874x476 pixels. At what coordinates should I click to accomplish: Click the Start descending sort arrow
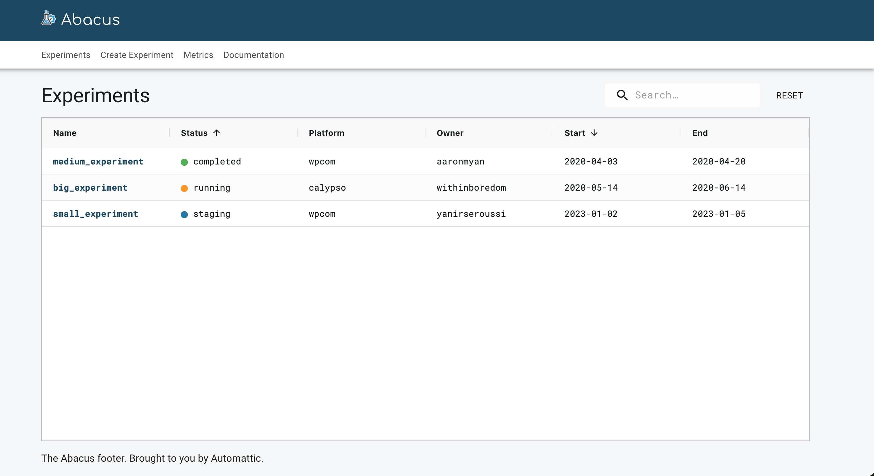tap(594, 133)
